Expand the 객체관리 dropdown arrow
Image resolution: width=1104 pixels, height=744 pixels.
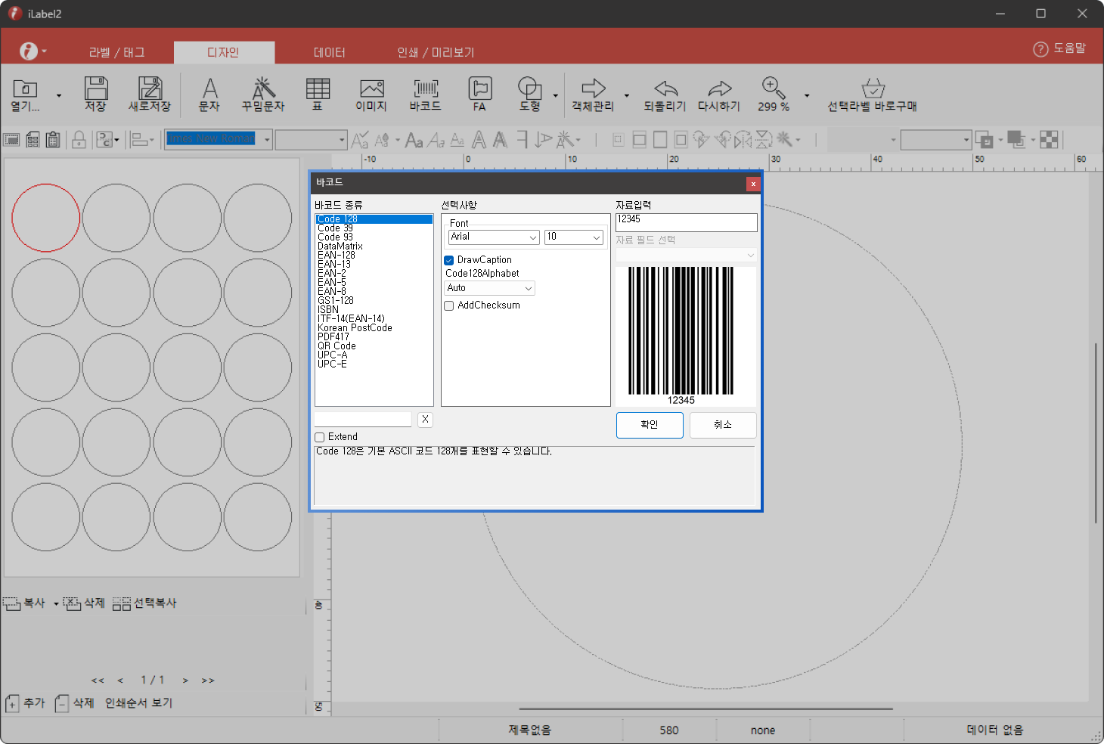tap(626, 96)
